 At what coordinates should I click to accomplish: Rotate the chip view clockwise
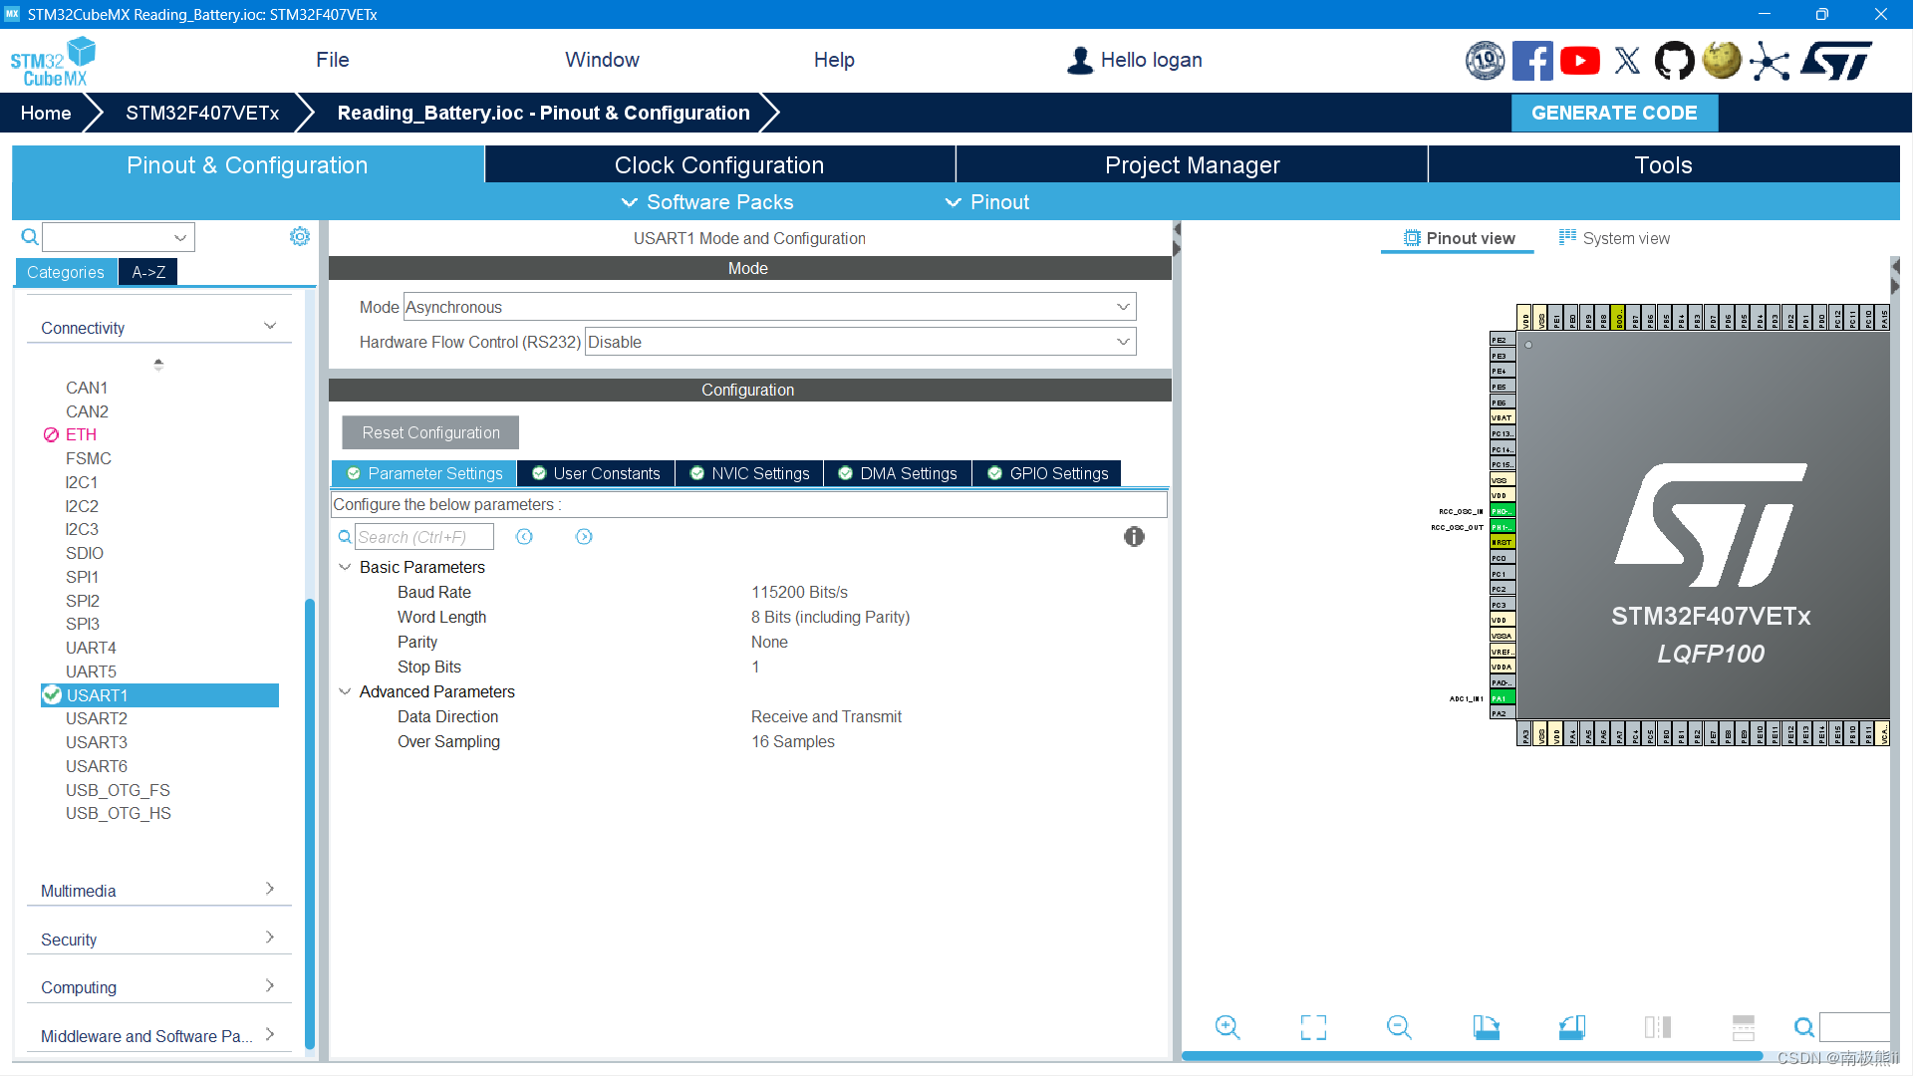click(x=1486, y=1027)
